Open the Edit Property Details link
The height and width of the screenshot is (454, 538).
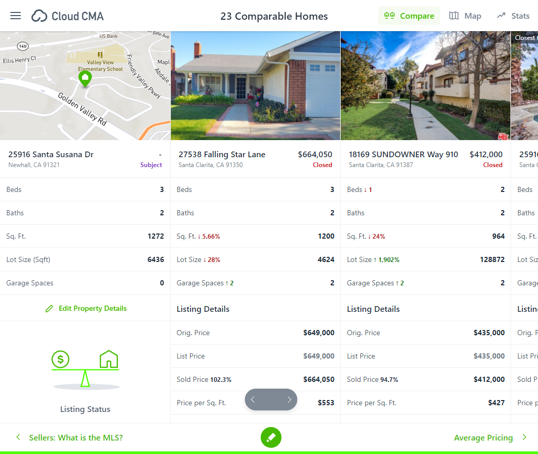91,308
